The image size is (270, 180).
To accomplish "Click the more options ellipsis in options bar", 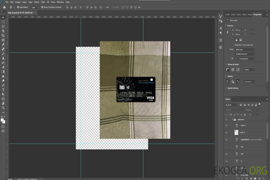I will coord(107,7).
